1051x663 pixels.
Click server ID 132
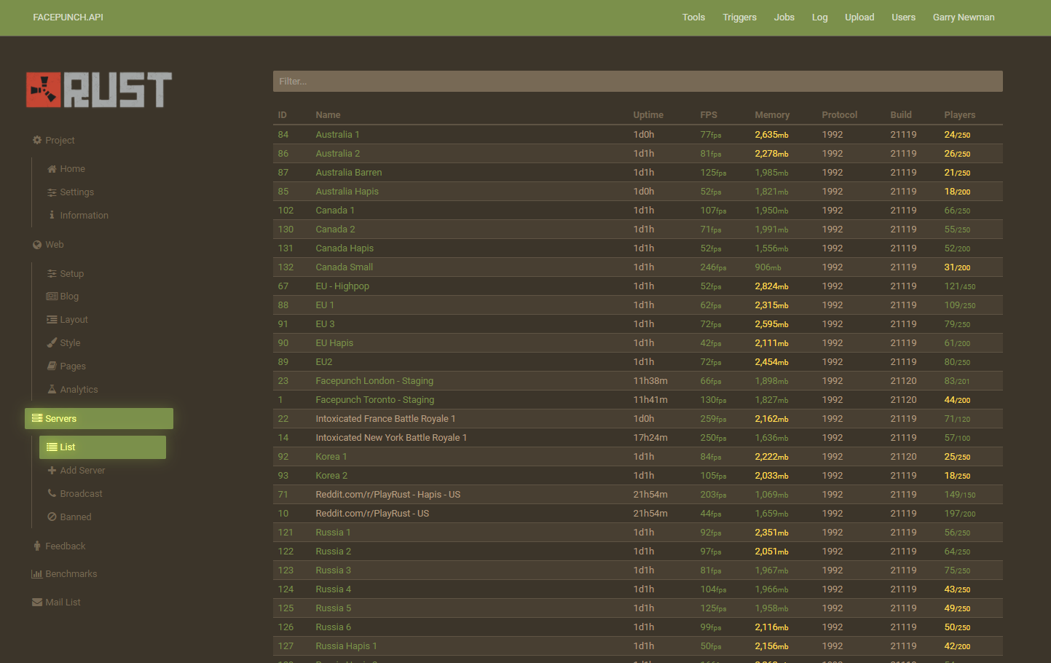pyautogui.click(x=286, y=267)
